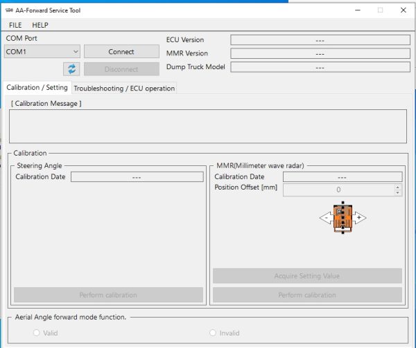
Task: Select the Invalid radio option
Action: (x=213, y=333)
